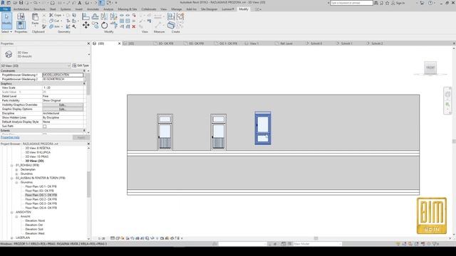Viewport: 456px width, 256px height.
Task: Click the drawing view horizontal scrollbar thumb
Action: point(316,238)
